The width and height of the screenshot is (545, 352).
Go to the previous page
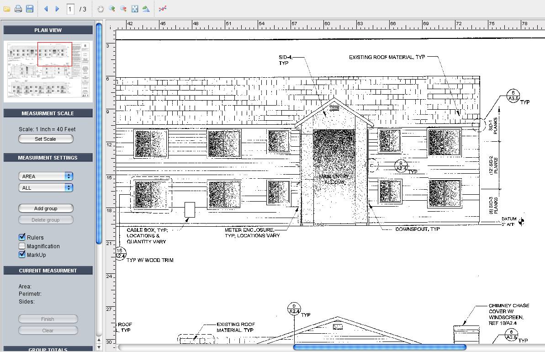pyautogui.click(x=45, y=8)
